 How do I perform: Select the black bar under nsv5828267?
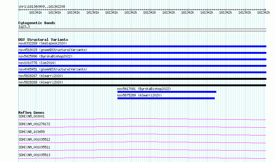pos(142,79)
